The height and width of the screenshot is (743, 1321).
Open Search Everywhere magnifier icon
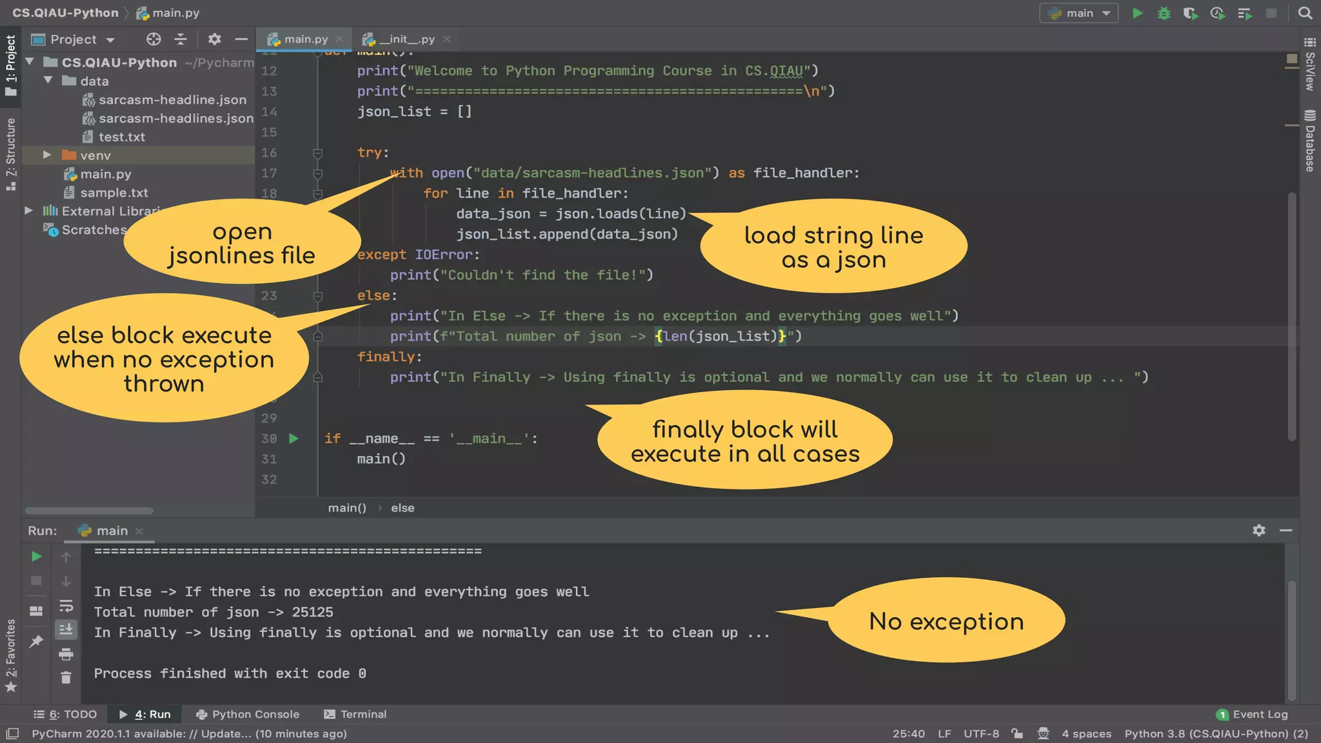(1305, 13)
